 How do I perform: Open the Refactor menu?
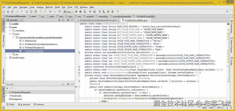tap(49, 7)
